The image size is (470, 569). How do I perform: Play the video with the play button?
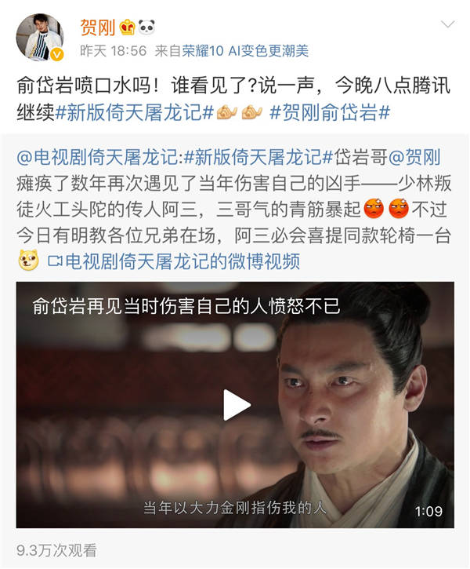[x=236, y=405]
